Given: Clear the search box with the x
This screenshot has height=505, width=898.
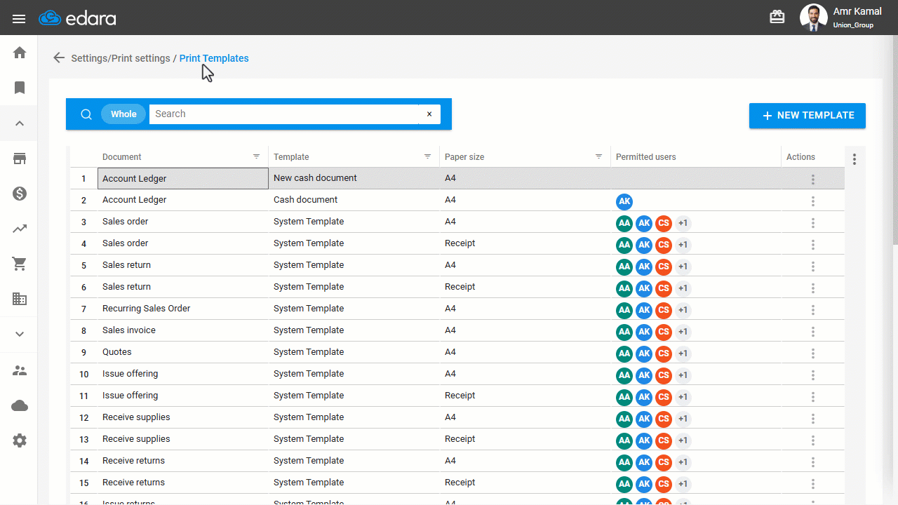Looking at the screenshot, I should [429, 114].
